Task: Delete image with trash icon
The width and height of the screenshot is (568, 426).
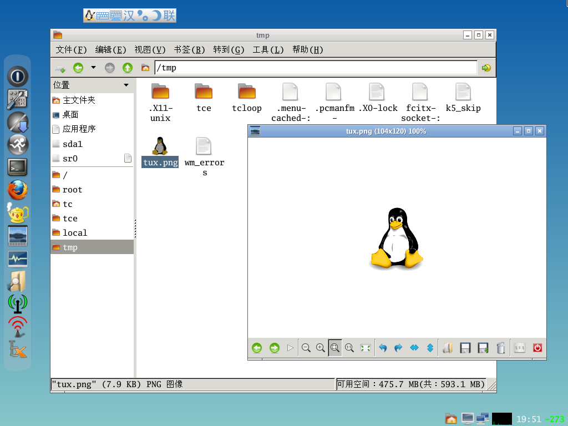Action: [501, 348]
